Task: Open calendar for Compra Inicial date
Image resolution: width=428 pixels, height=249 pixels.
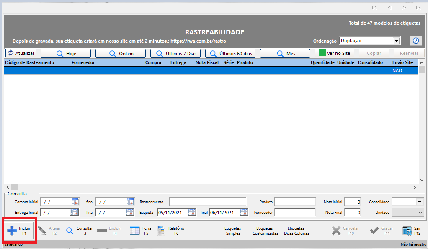Action: point(75,202)
